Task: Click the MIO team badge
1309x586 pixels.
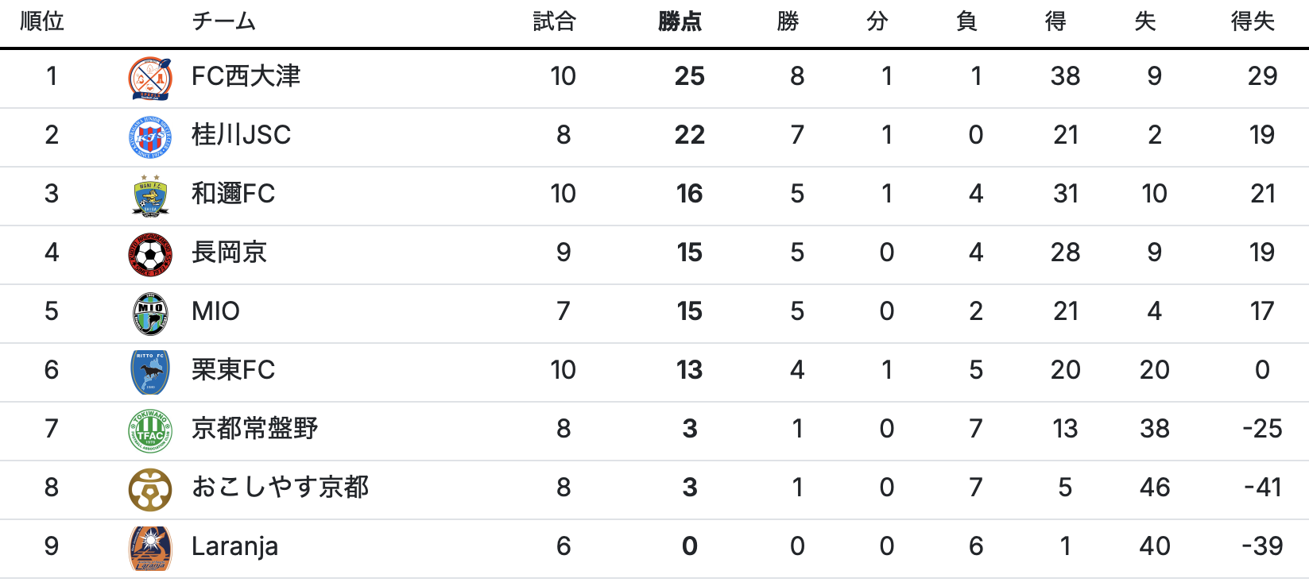Action: click(x=150, y=313)
